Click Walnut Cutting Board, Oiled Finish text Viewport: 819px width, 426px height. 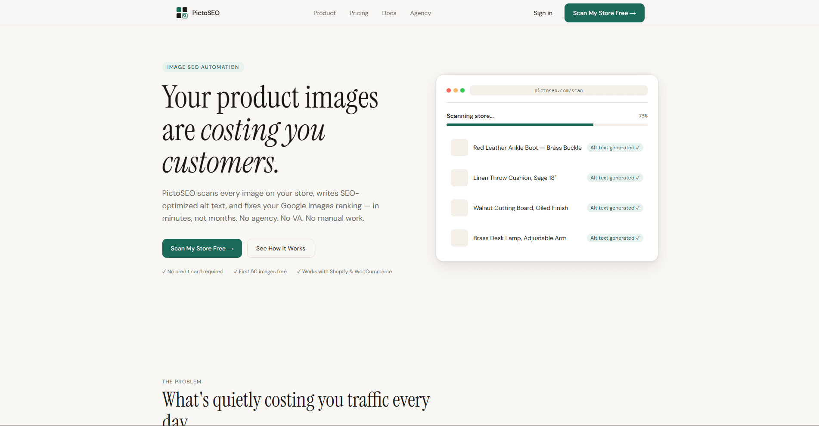521,208
